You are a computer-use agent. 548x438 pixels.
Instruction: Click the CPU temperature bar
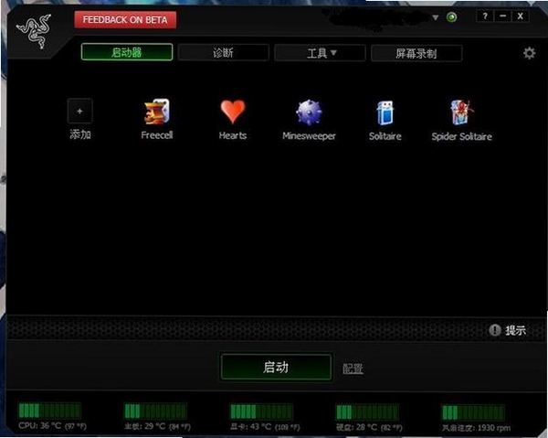click(49, 411)
